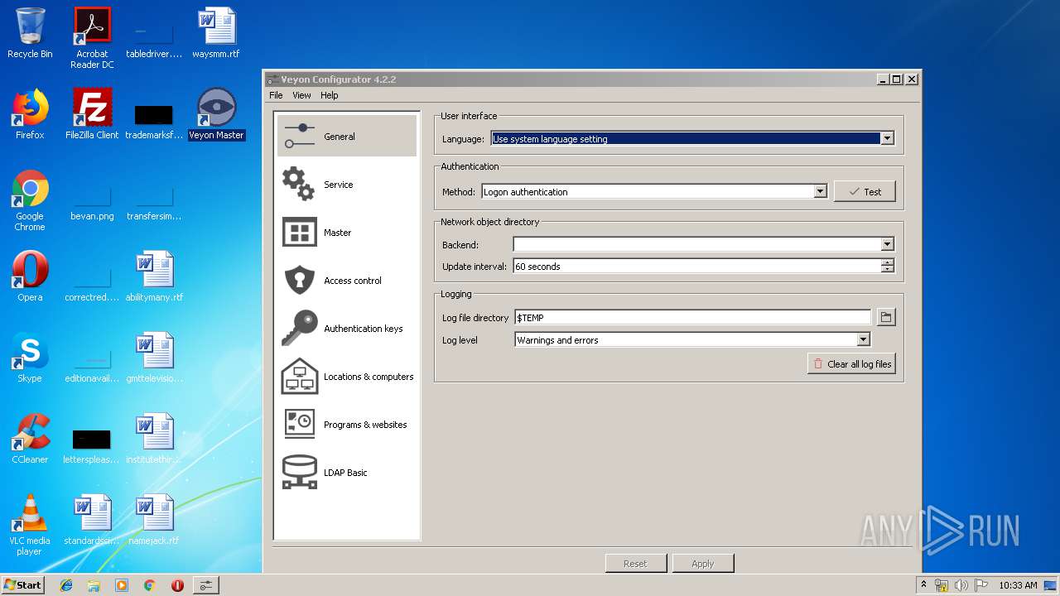Expand the Backend dropdown
The image size is (1060, 596).
[887, 244]
